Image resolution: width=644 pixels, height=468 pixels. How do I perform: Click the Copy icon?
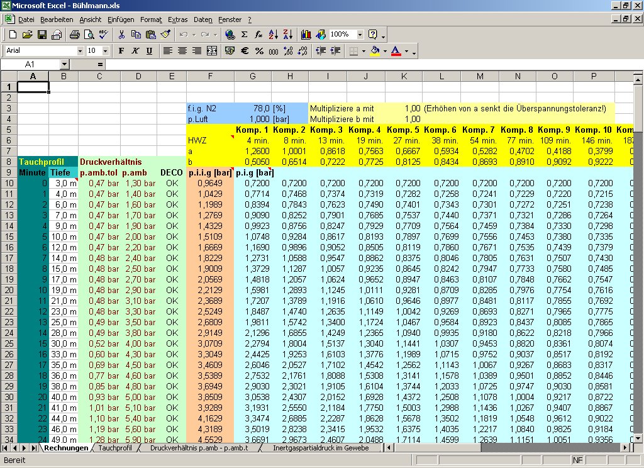coord(136,35)
